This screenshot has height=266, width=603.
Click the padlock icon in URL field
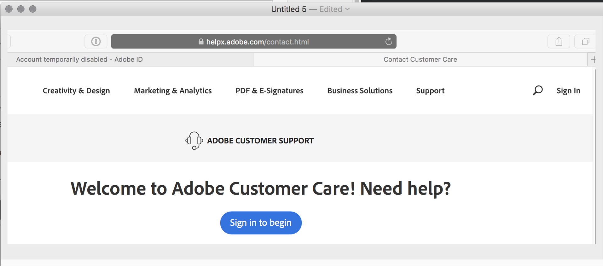pyautogui.click(x=201, y=42)
